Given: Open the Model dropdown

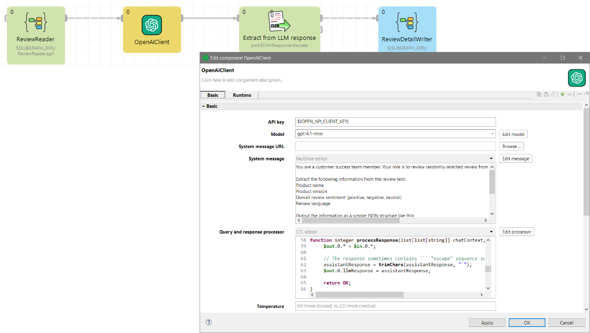Looking at the screenshot, I should pyautogui.click(x=492, y=134).
